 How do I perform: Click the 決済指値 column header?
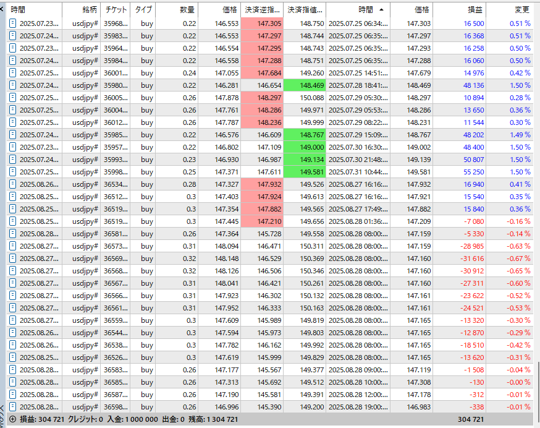[x=305, y=10]
